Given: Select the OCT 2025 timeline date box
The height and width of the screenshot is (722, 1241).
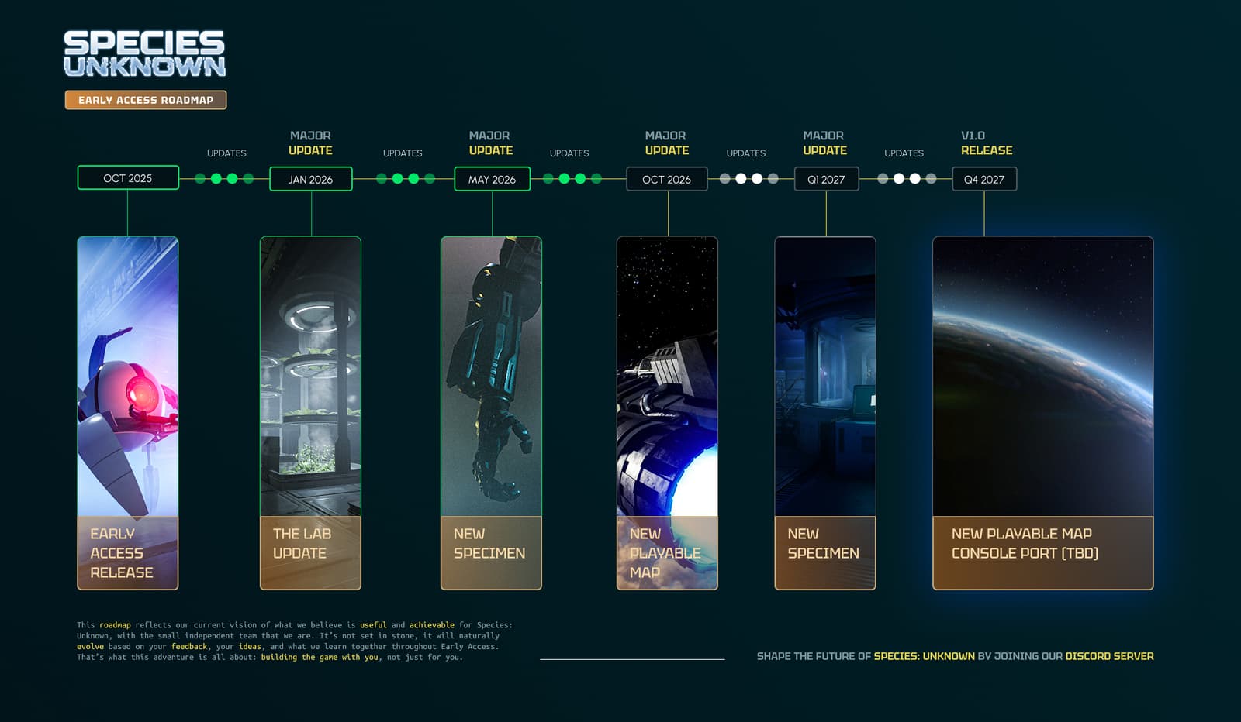Looking at the screenshot, I should click(128, 177).
